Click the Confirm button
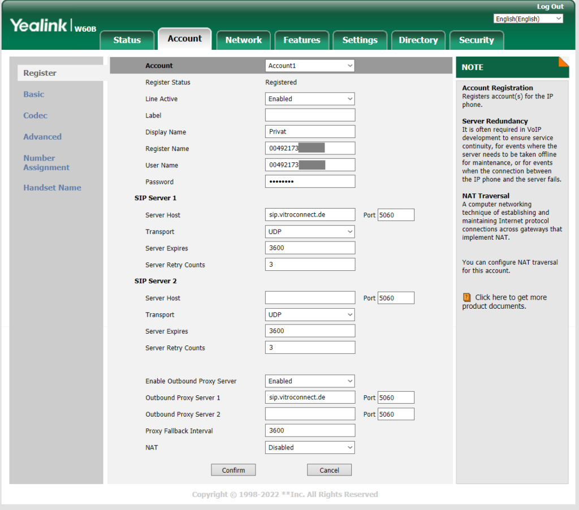Viewport: 579px width, 510px height. [x=234, y=470]
